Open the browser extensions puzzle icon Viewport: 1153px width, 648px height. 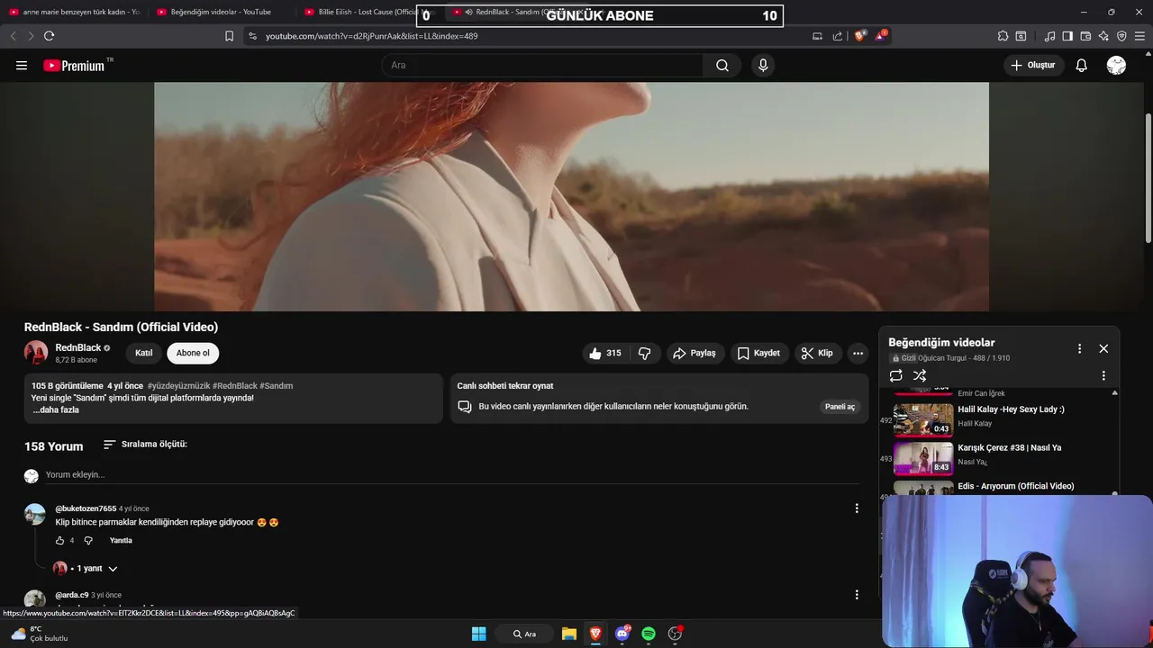coord(1003,36)
